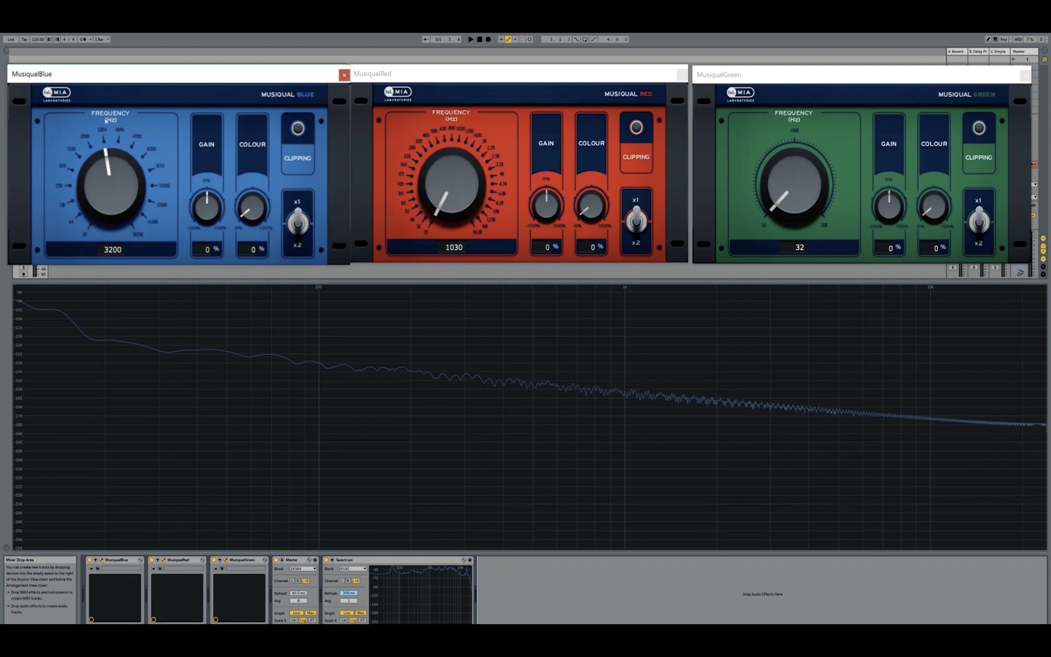Click the MusiqualGreen device hot-swap icon
1051x657 pixels.
[x=265, y=560]
